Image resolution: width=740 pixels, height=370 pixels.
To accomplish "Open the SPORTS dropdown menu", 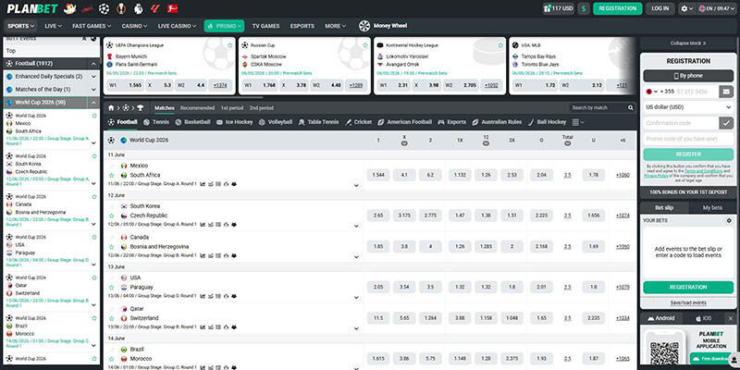I will coord(21,26).
